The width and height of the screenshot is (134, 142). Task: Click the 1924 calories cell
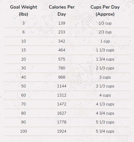[62, 131]
